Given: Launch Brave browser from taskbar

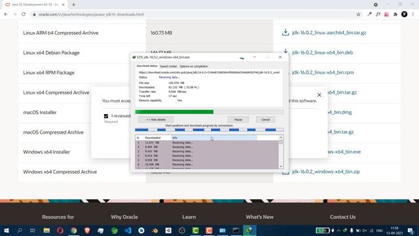Looking at the screenshot, I should click(x=87, y=230).
